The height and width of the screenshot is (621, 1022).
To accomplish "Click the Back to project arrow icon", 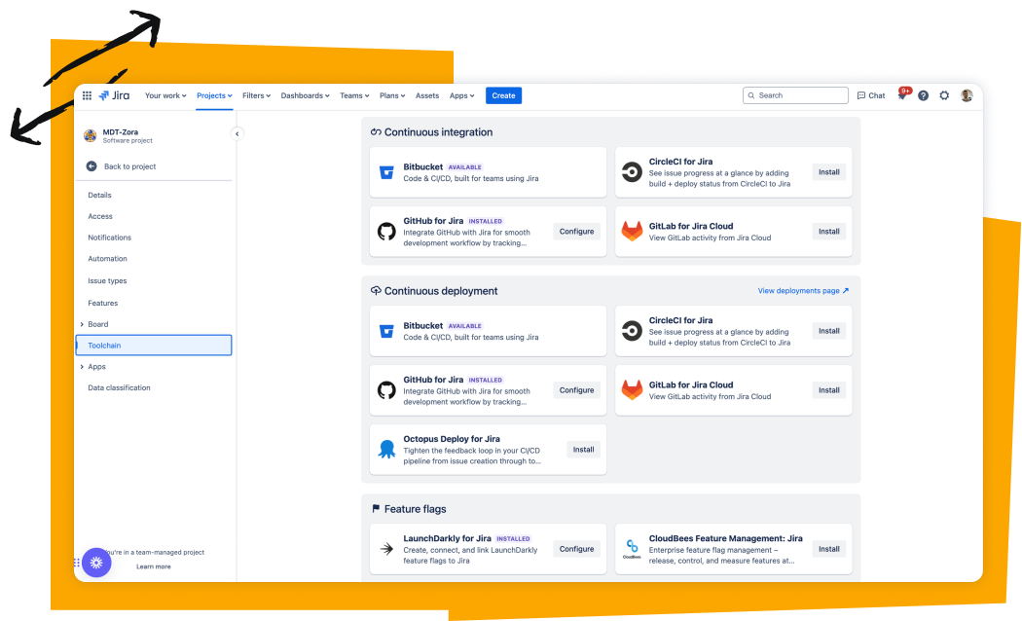I will click(91, 166).
